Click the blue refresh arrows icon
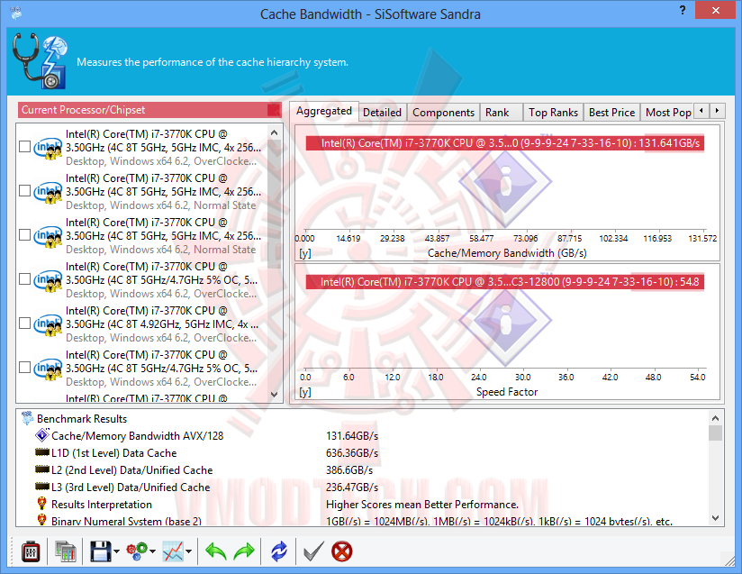The height and width of the screenshot is (574, 742). (x=279, y=551)
